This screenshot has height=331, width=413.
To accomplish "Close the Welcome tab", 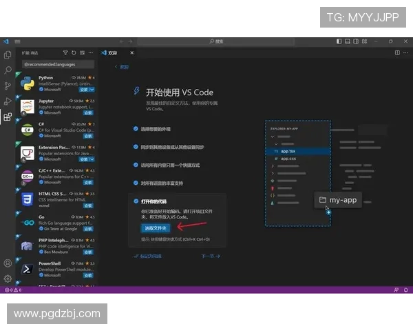I will [x=132, y=53].
